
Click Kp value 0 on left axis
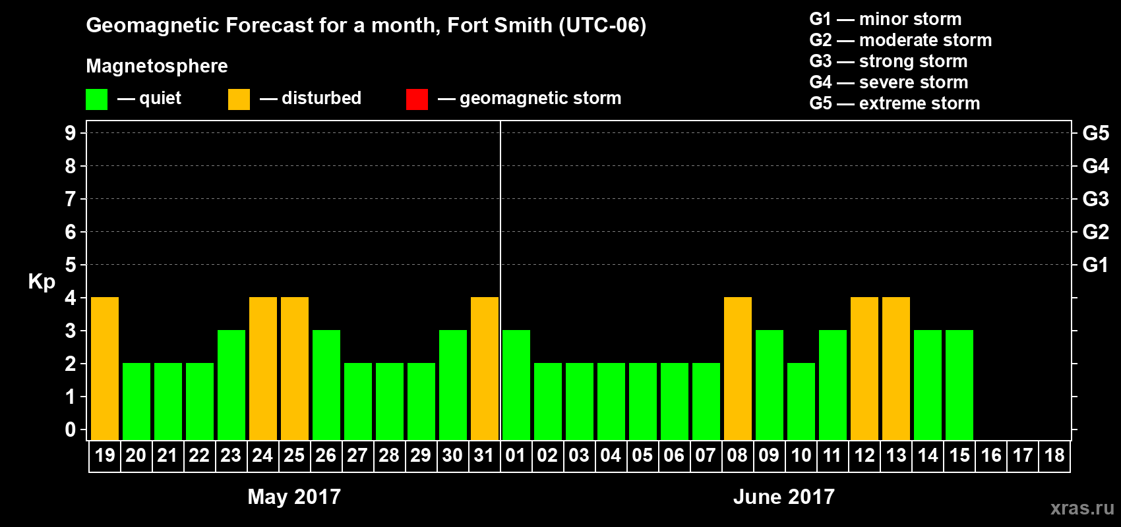click(x=71, y=430)
